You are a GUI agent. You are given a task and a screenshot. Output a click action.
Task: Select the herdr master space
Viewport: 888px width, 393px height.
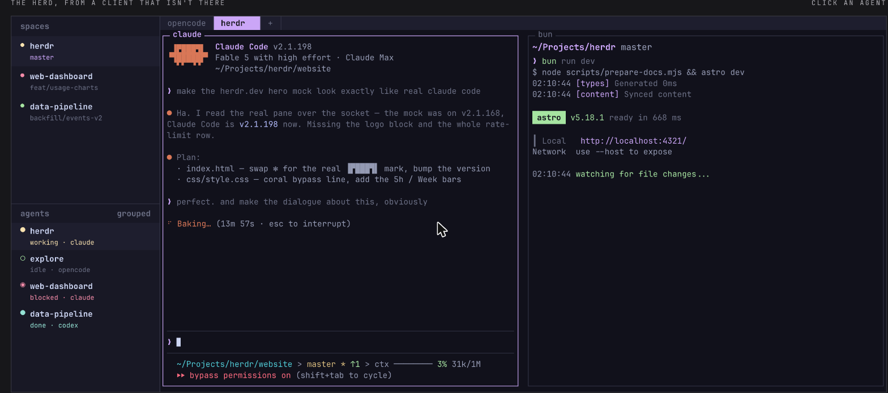[86, 51]
